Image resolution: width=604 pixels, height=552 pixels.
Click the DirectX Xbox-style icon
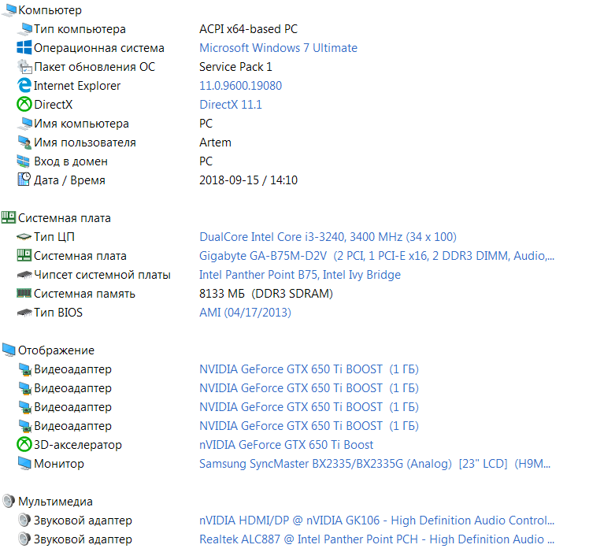click(x=24, y=105)
